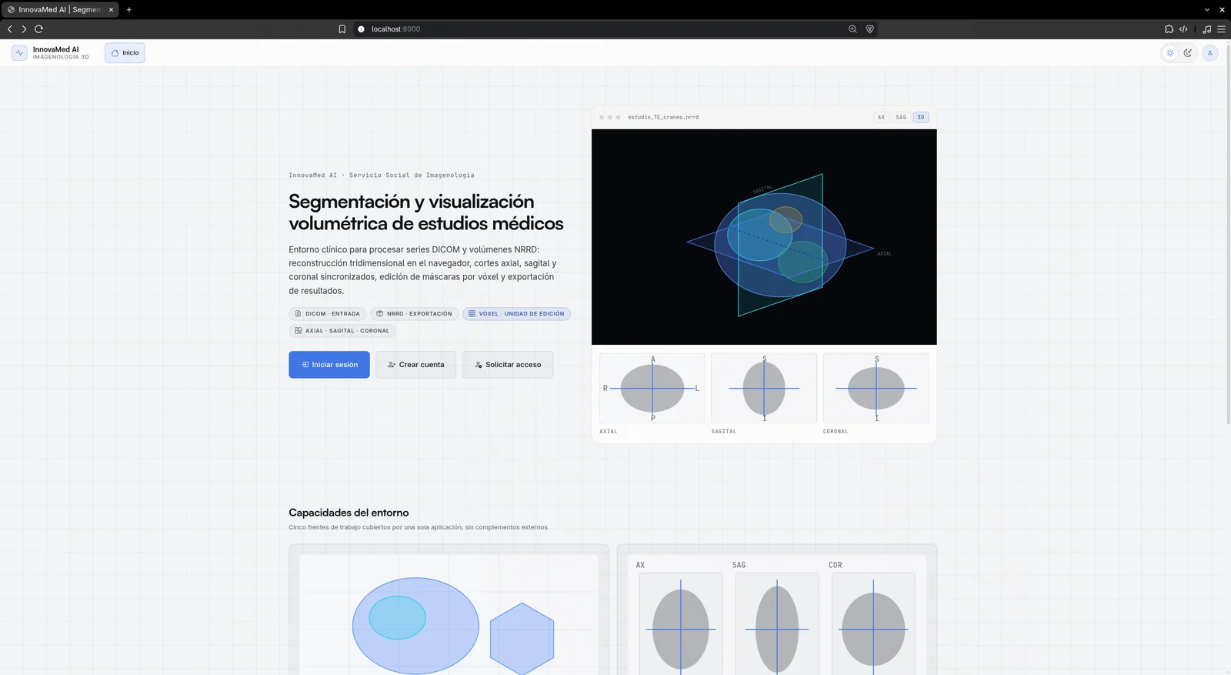Bookmark this page using the bookmark icon
1231x675 pixels.
pyautogui.click(x=342, y=29)
